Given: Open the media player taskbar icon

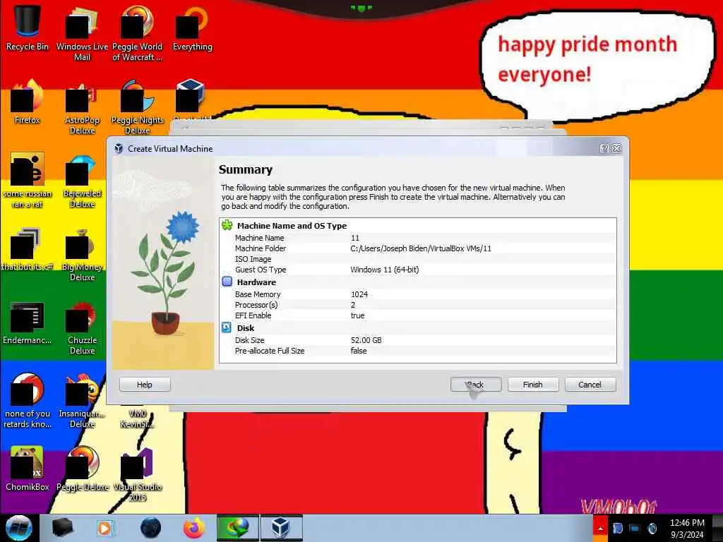Looking at the screenshot, I should tap(105, 528).
